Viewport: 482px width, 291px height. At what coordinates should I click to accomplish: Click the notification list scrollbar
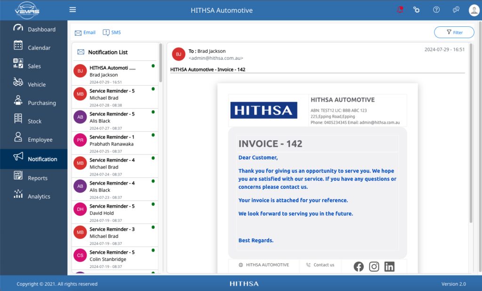(161, 63)
